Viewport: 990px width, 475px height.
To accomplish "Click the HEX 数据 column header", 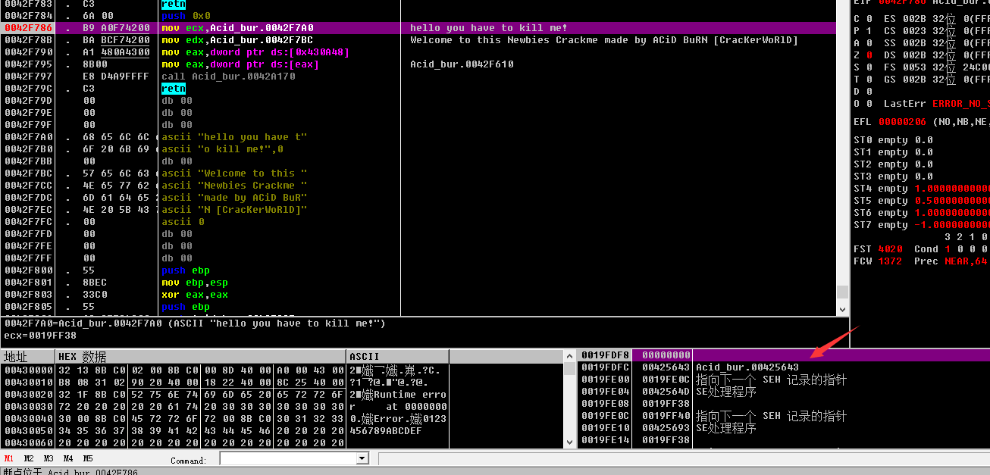I will click(201, 356).
